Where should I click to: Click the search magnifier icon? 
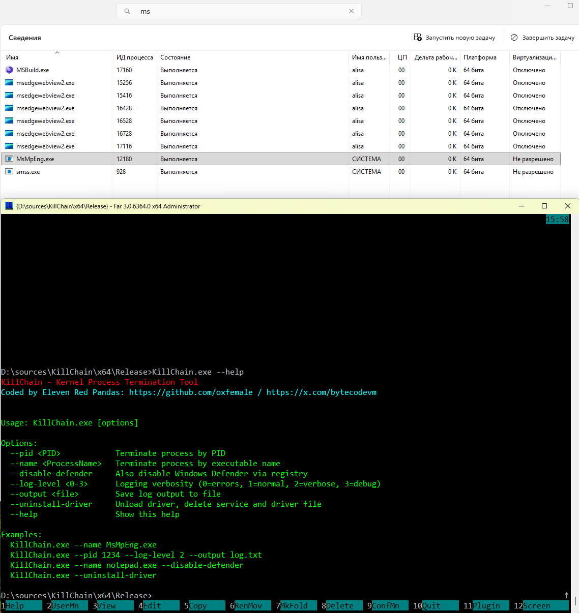tap(128, 11)
